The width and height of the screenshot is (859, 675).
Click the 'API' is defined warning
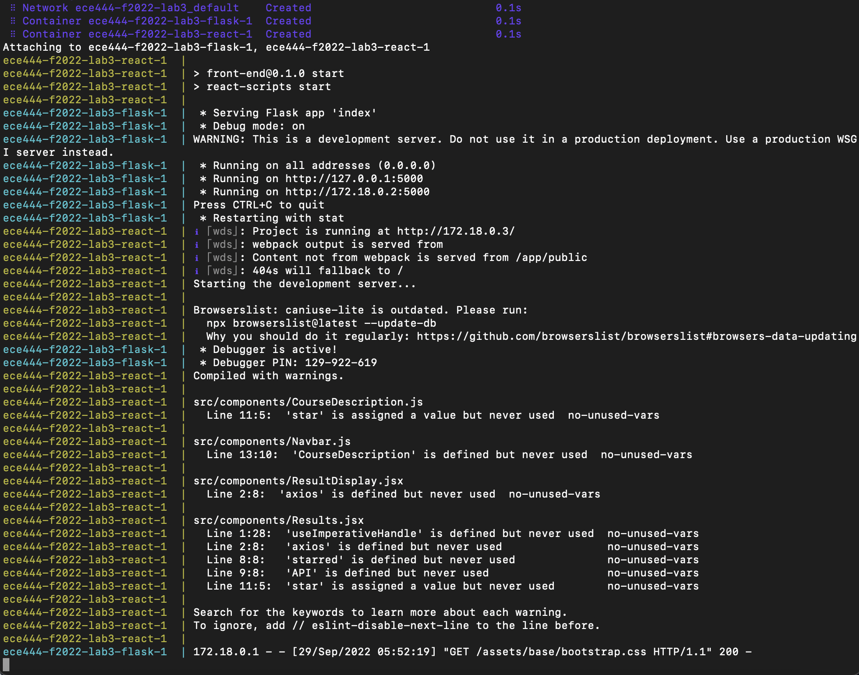(x=453, y=573)
